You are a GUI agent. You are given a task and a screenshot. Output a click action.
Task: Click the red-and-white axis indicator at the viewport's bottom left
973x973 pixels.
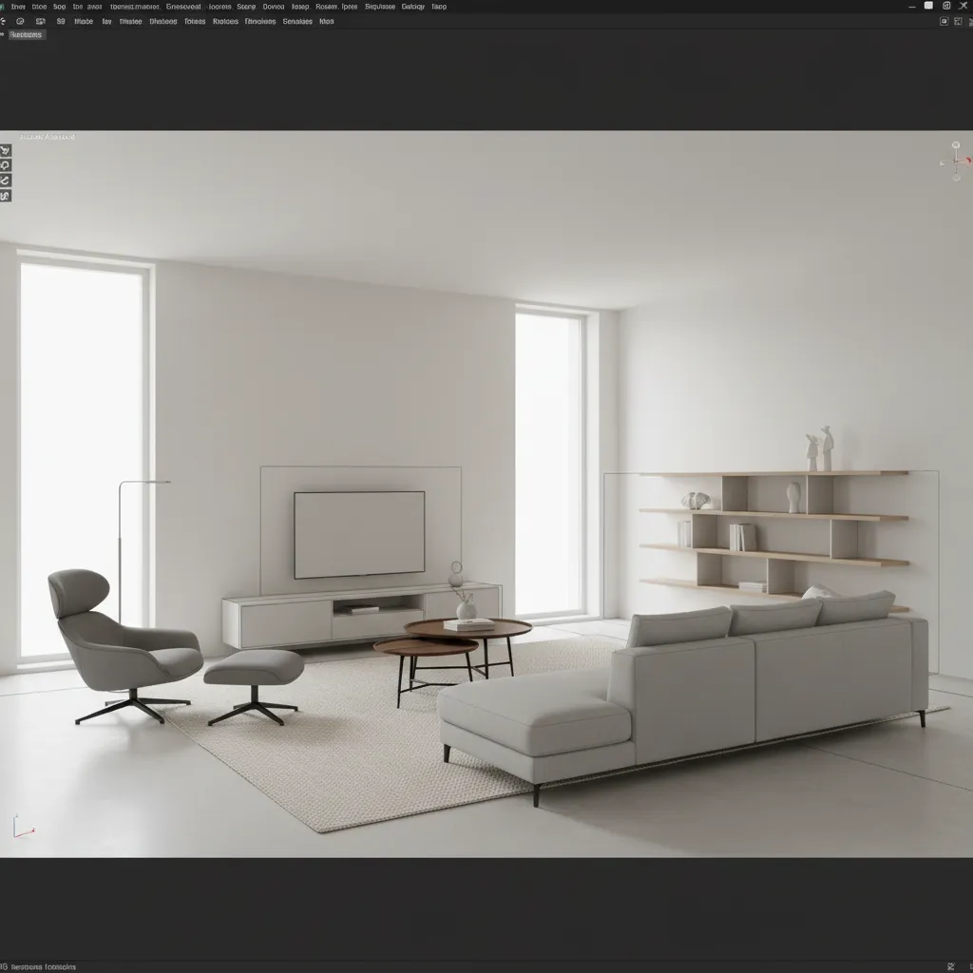coord(24,827)
